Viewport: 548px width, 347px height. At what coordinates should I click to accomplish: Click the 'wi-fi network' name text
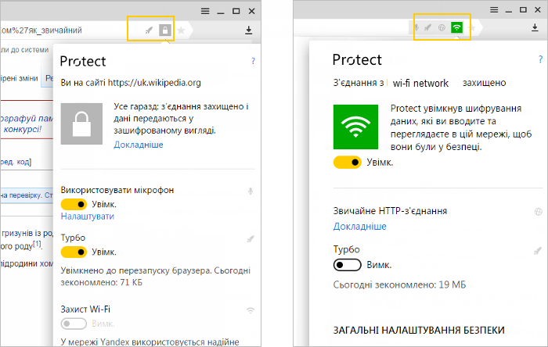pyautogui.click(x=420, y=84)
